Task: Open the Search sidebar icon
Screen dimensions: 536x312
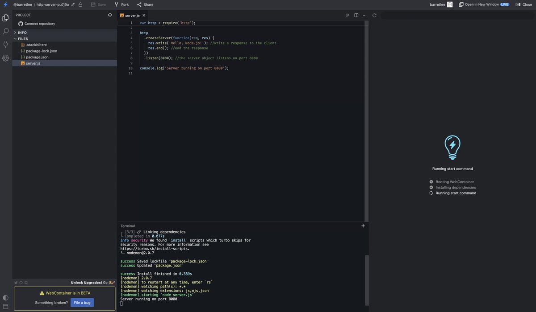Action: click(5, 31)
